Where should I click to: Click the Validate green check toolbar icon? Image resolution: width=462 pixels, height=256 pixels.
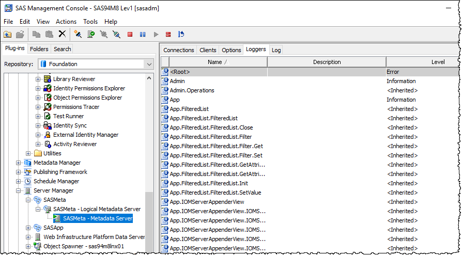91,35
